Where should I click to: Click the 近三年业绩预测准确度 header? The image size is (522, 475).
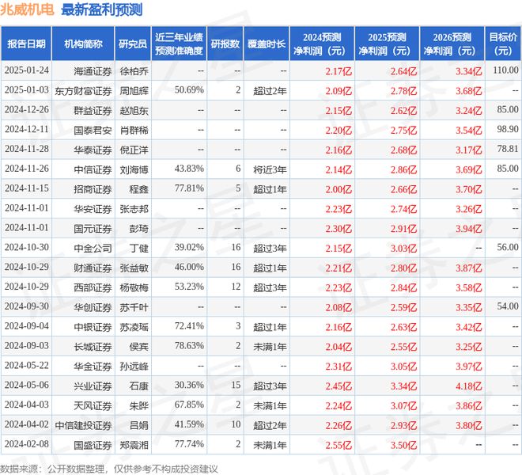pos(179,44)
